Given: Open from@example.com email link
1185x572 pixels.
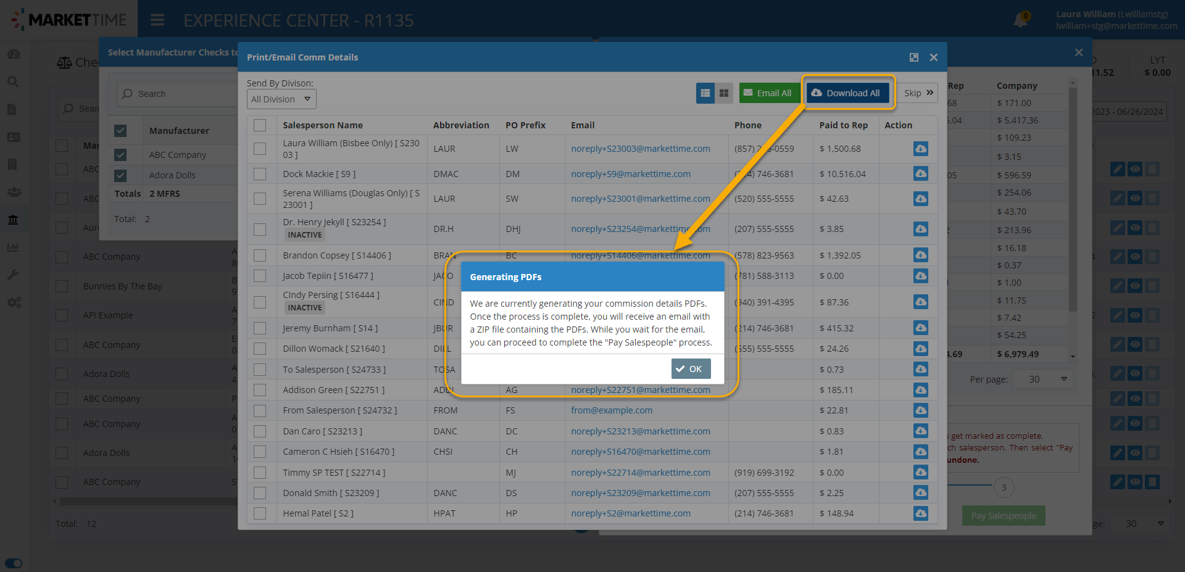Looking at the screenshot, I should coord(611,410).
